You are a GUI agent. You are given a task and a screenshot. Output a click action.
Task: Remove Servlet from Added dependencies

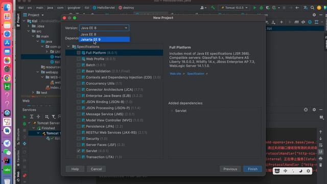pyautogui.click(x=172, y=111)
